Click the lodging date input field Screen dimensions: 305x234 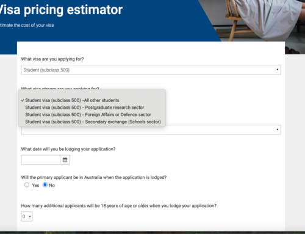(x=40, y=160)
